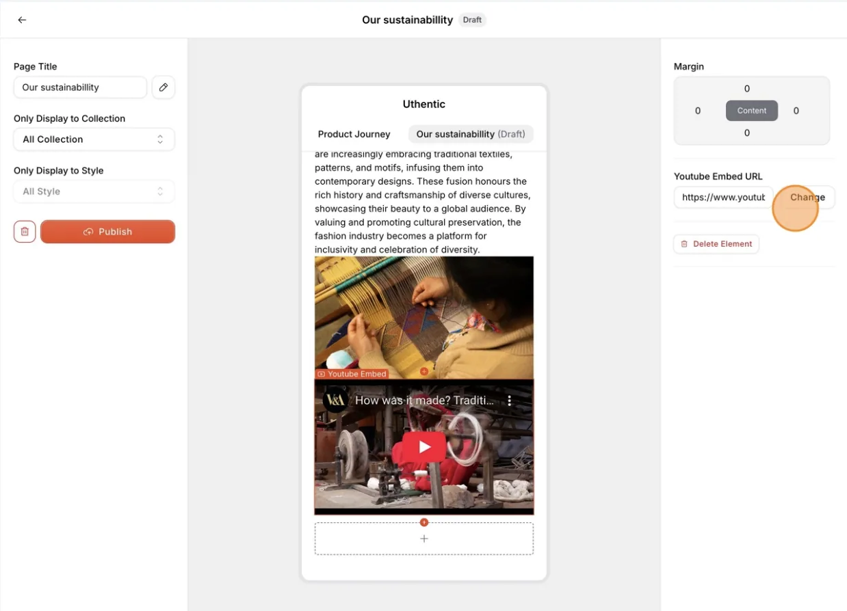
Task: Open YouTube video three-dot options menu
Action: click(x=509, y=401)
